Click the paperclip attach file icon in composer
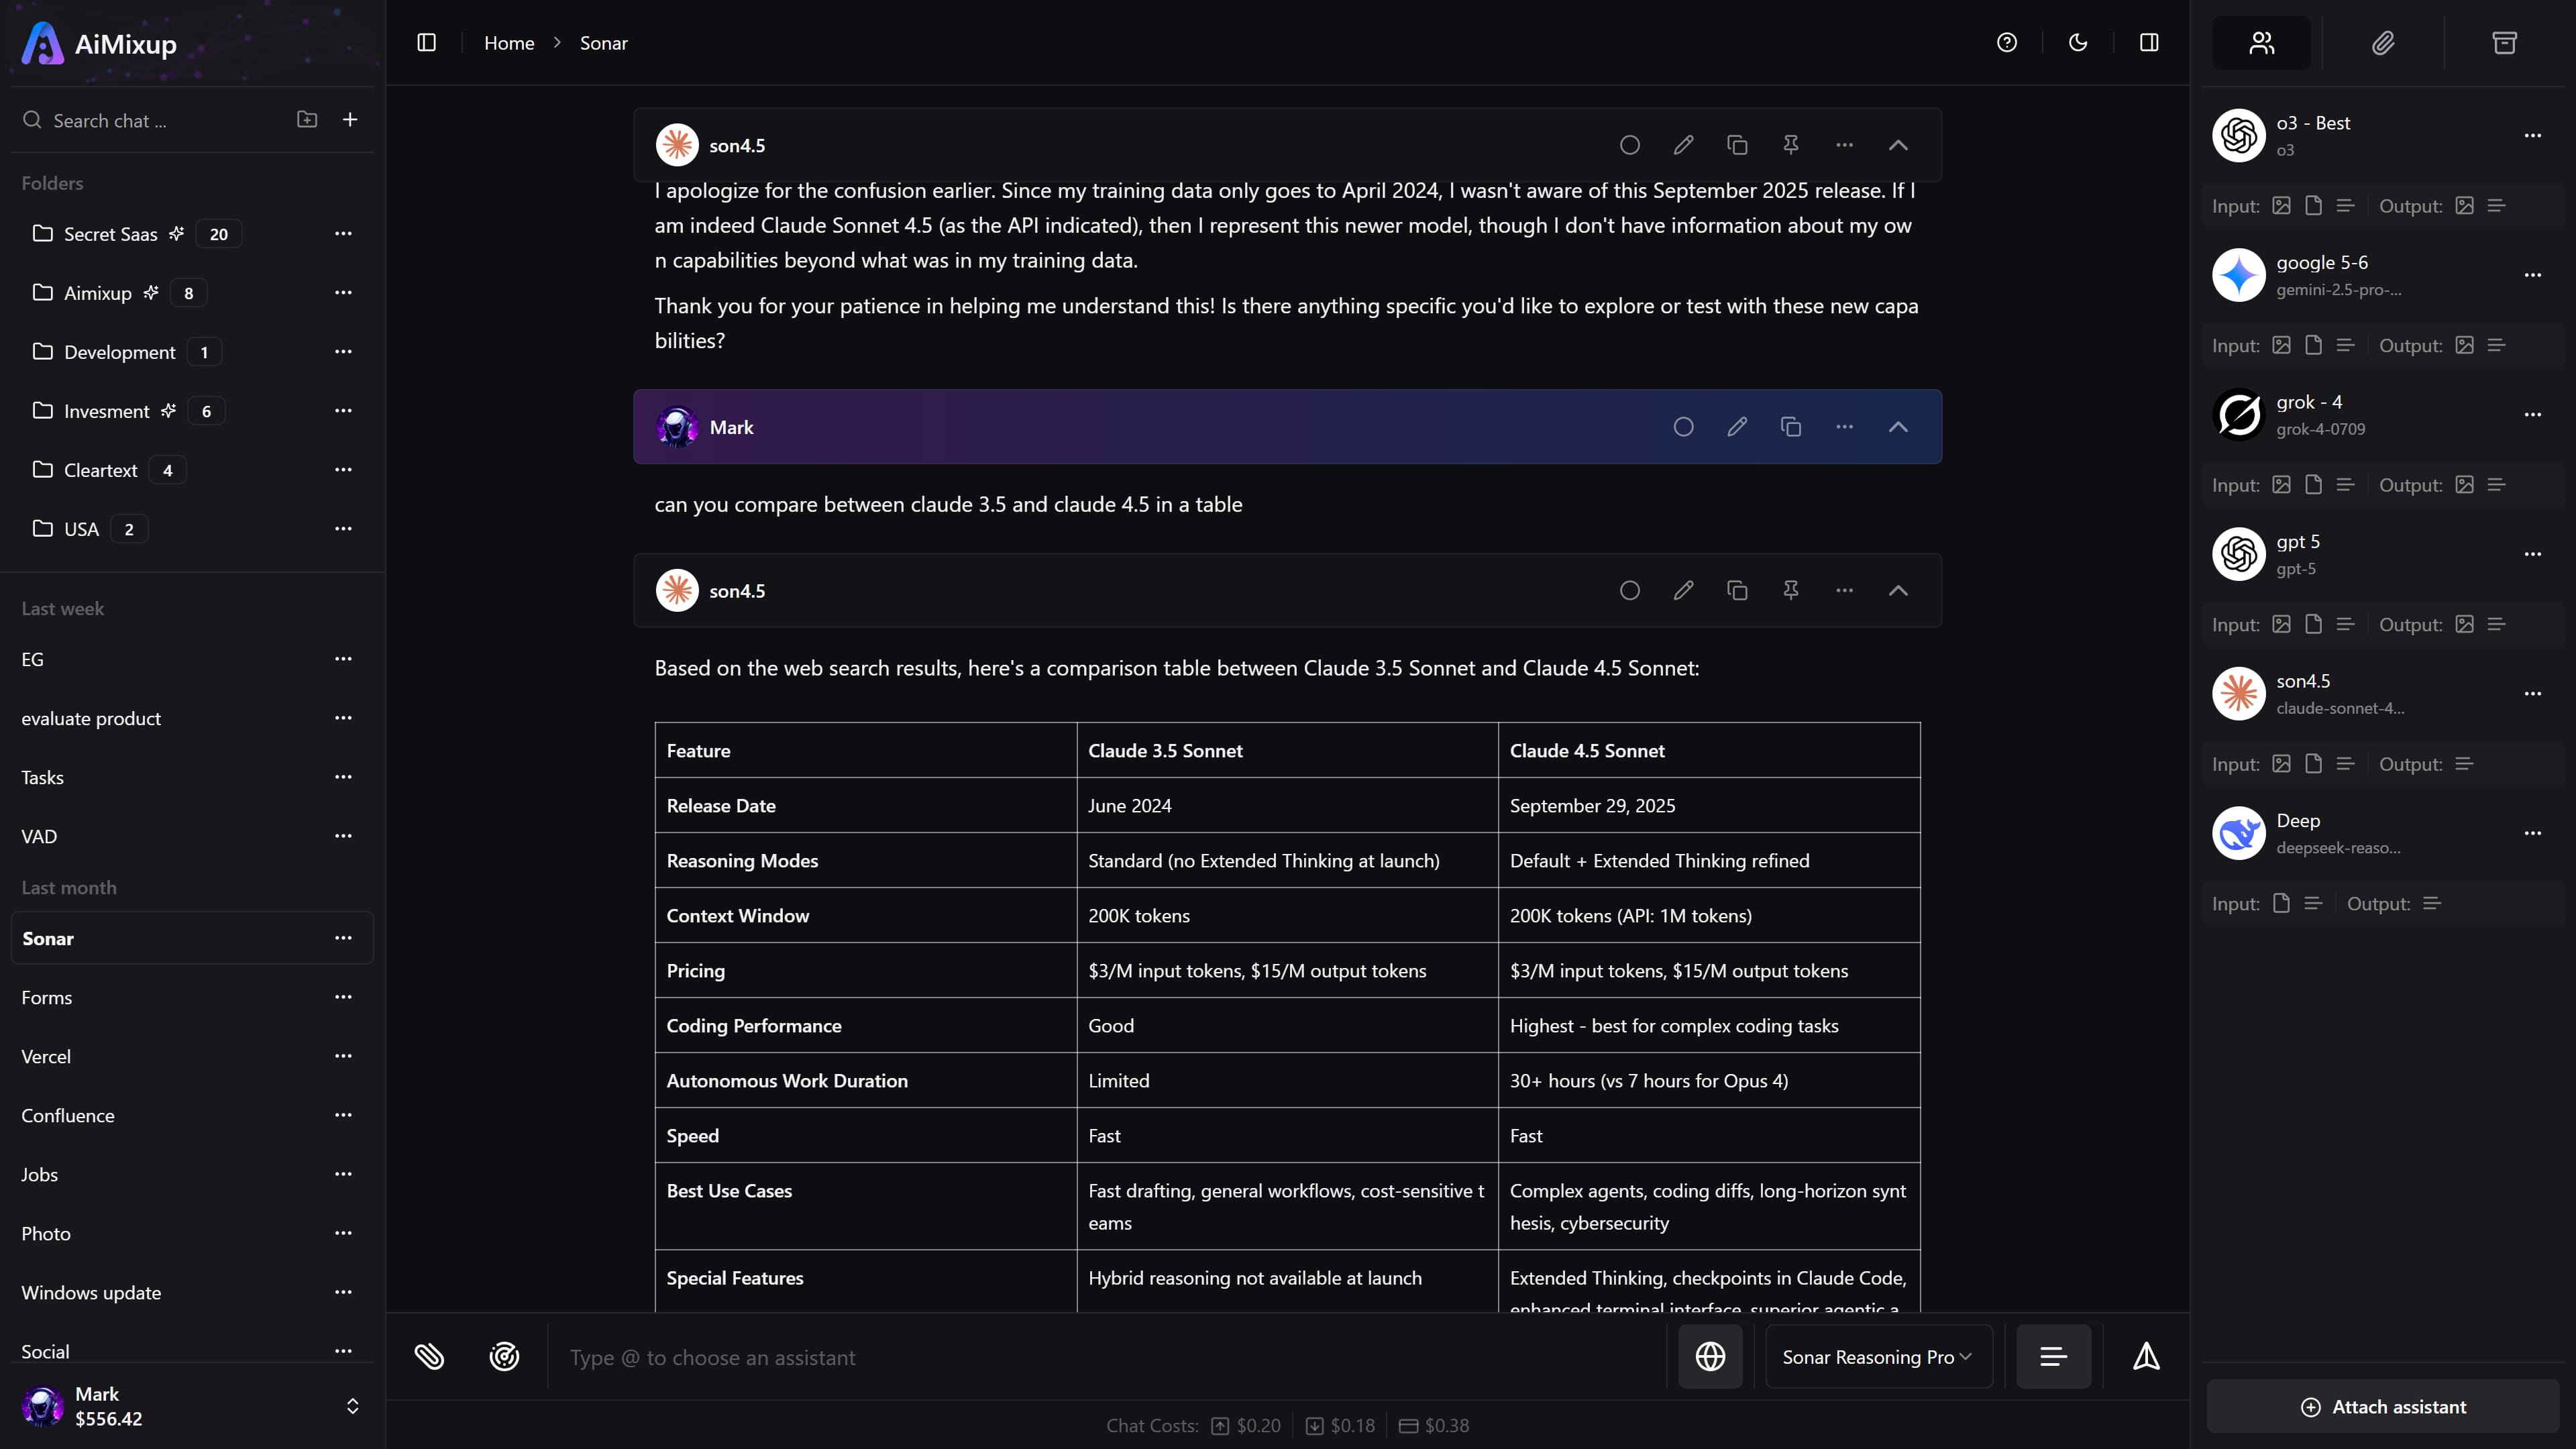 (429, 1357)
